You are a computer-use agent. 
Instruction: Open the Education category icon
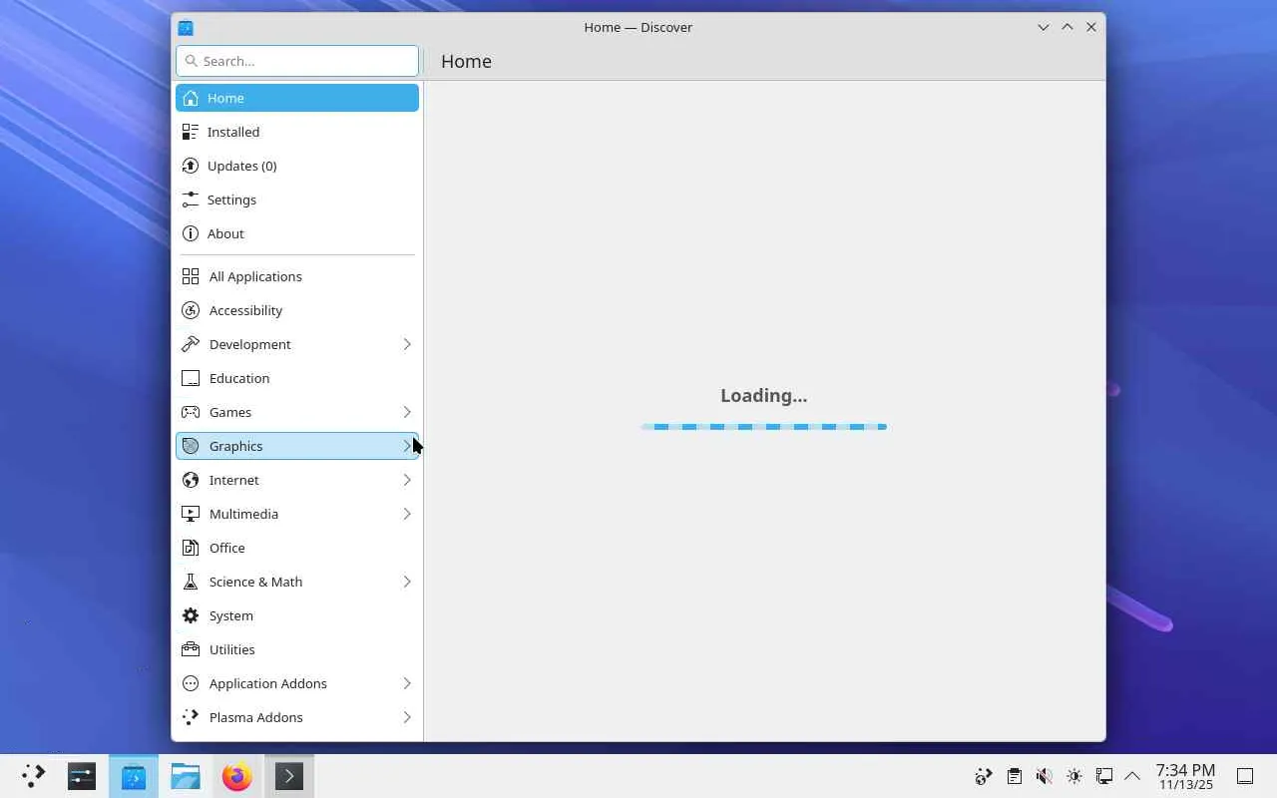pyautogui.click(x=191, y=378)
